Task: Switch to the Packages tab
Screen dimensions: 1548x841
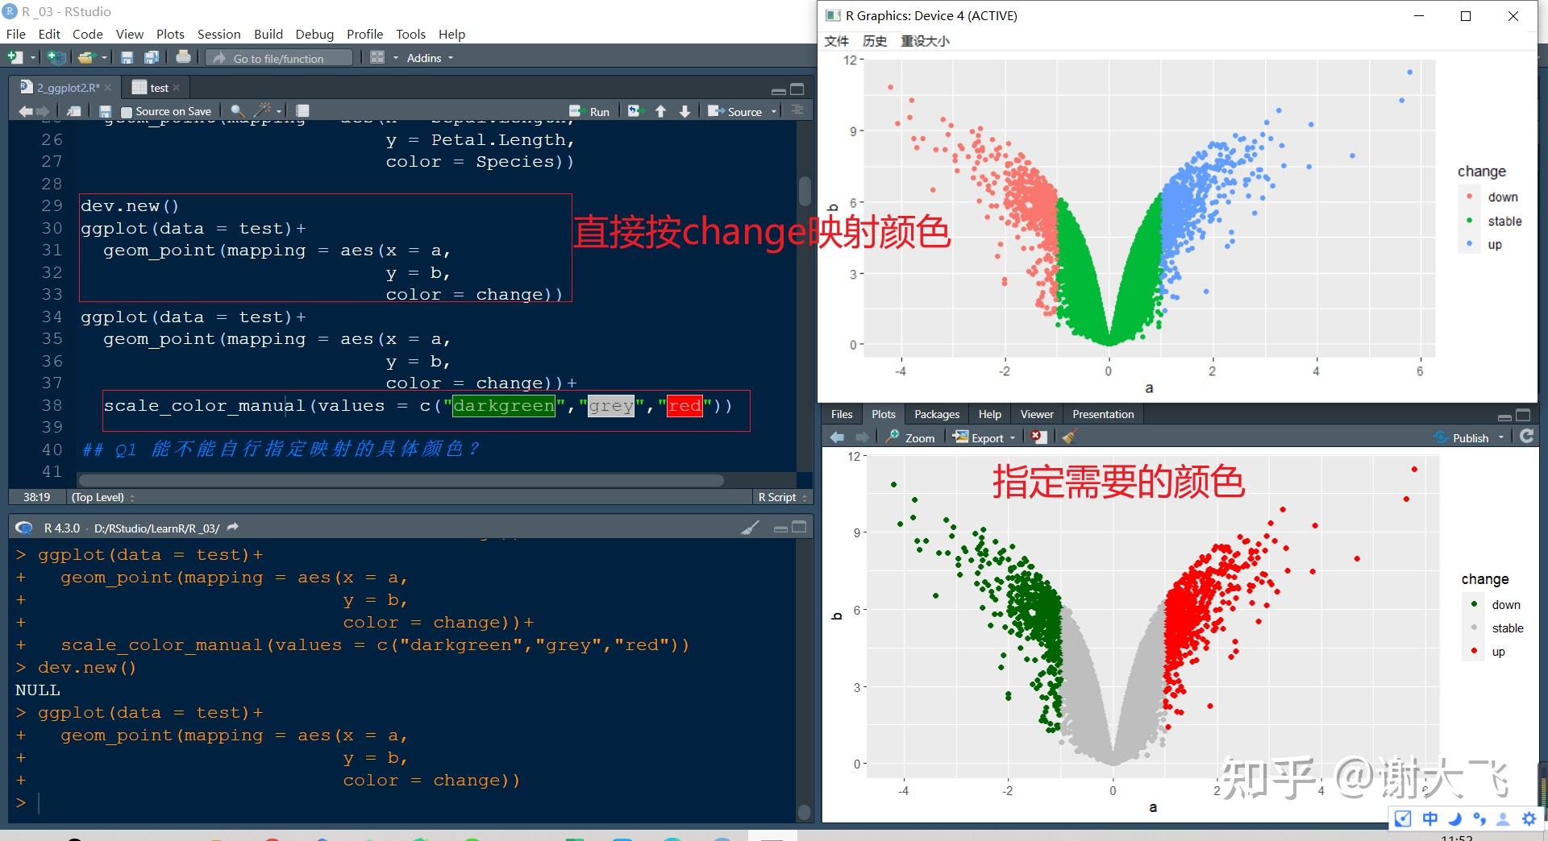Action: coord(936,413)
